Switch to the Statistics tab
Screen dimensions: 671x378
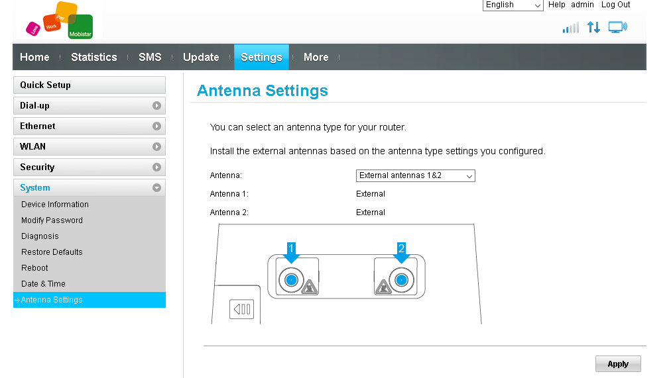[93, 57]
